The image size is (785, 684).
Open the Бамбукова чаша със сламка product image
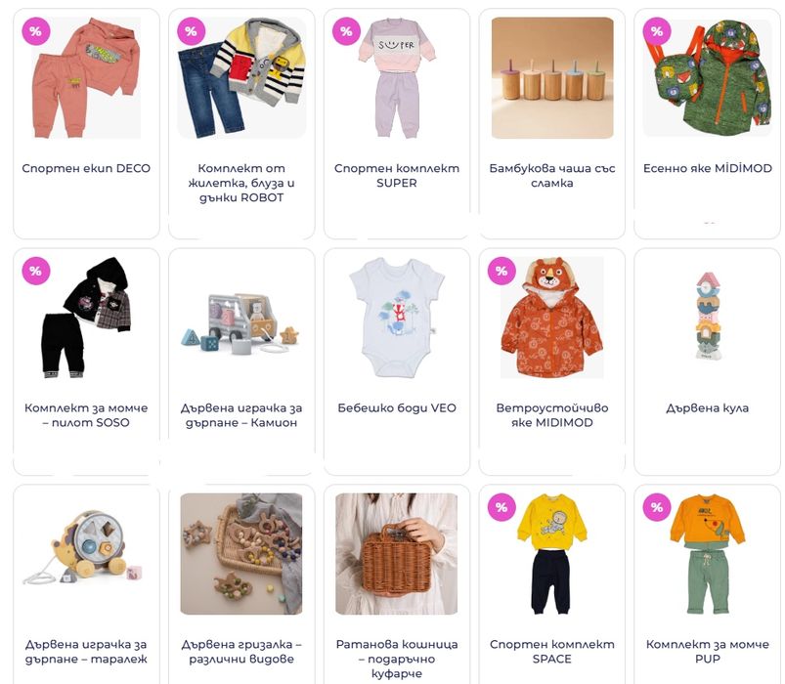tap(552, 78)
